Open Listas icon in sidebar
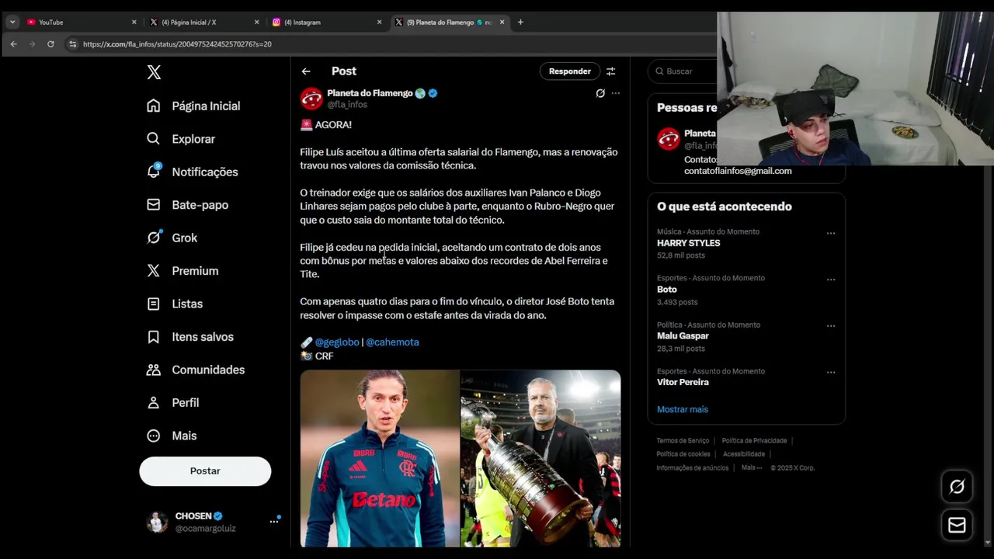 point(154,304)
